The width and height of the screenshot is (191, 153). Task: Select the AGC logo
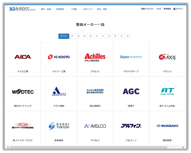click(x=131, y=91)
